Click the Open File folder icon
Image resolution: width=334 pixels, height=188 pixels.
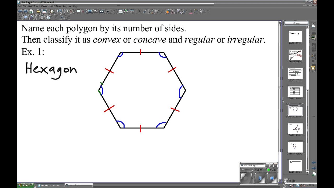39,11
